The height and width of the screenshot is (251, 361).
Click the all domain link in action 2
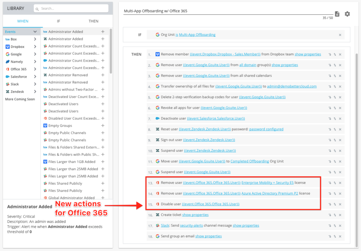coord(248,65)
